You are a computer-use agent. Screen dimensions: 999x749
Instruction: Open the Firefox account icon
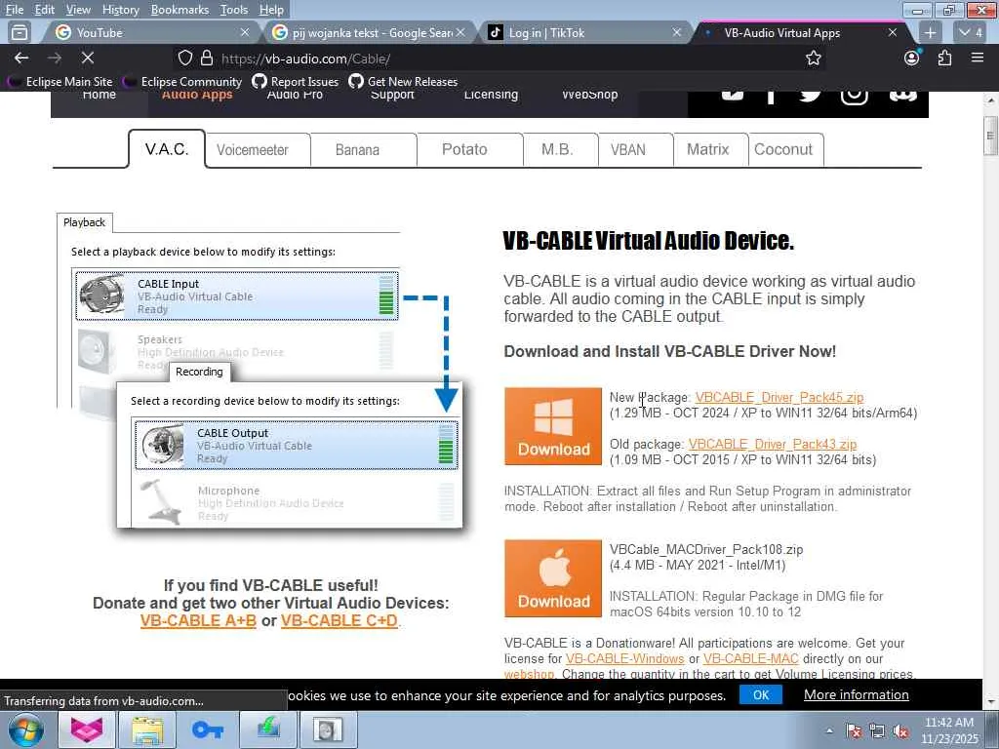coord(912,58)
